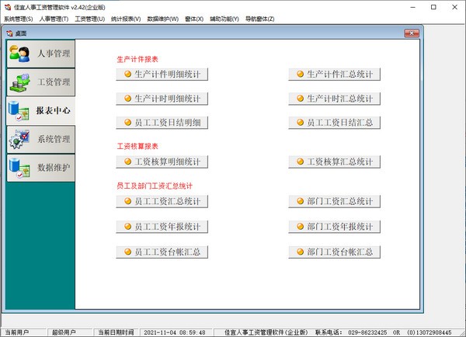Click the 报表中心 sidebar icon
The width and height of the screenshot is (466, 337).
click(19, 111)
